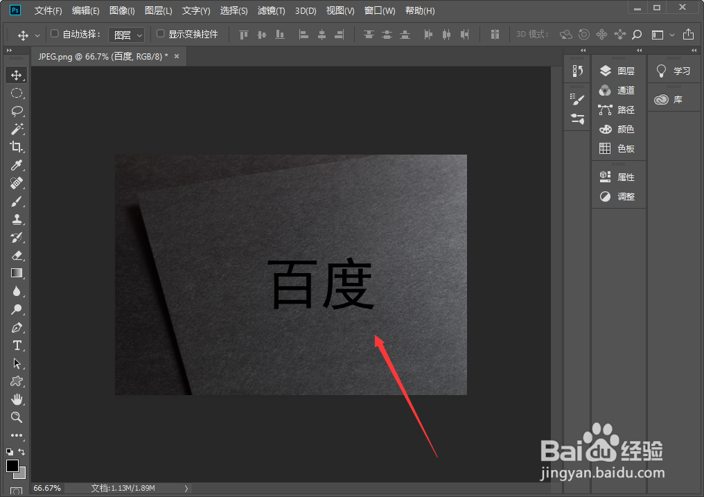Open the 属性 panel
This screenshot has width=704, height=497.
[617, 177]
